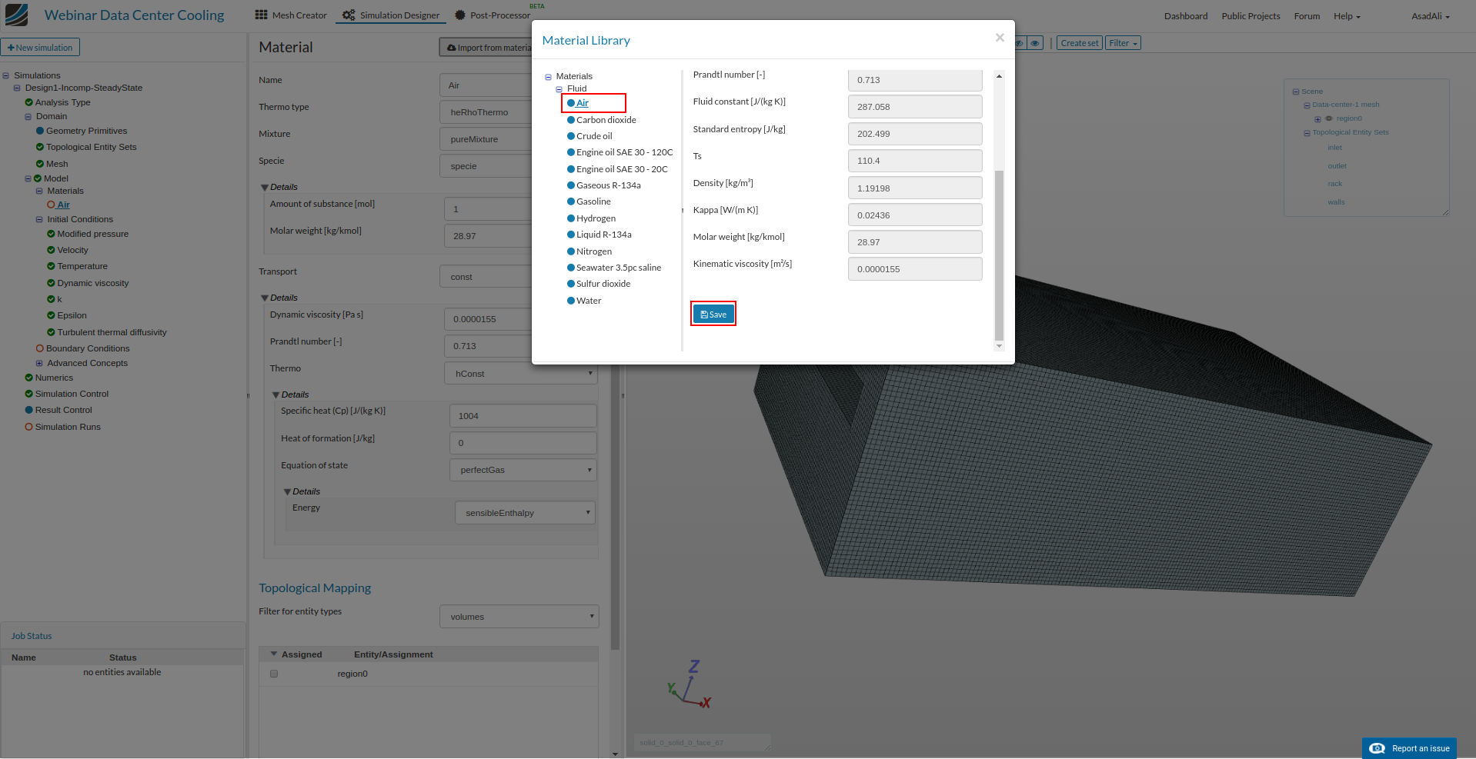Screen dimensions: 1476x759
Task: Open the perfectGas Equation of state dropdown
Action: click(523, 470)
